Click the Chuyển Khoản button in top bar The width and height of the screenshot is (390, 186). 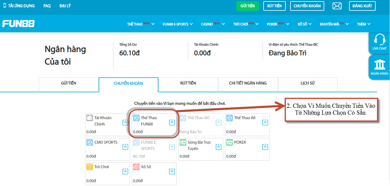coord(307,6)
